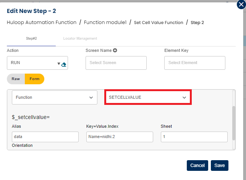This screenshot has height=180, width=246.
Task: Open the Action dropdown showing RUN
Action: click(34, 63)
